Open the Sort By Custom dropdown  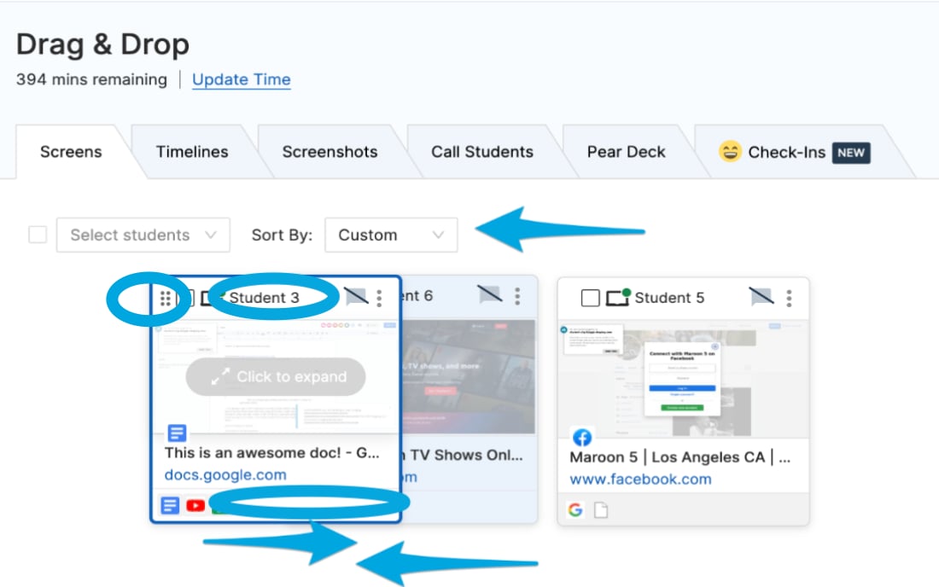pos(391,235)
